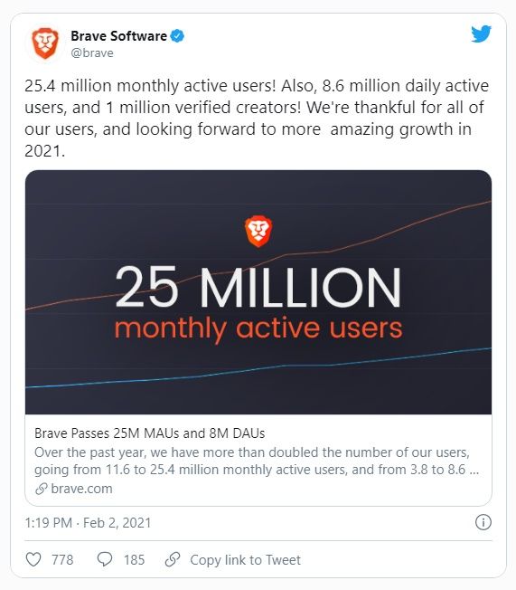This screenshot has height=590, width=516.
Task: Open the 25 Million card preview image
Action: click(258, 292)
